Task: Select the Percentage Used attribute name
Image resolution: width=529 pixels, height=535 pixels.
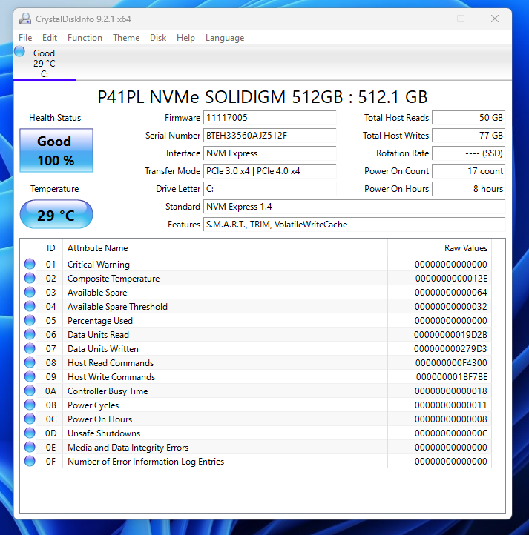Action: [99, 321]
